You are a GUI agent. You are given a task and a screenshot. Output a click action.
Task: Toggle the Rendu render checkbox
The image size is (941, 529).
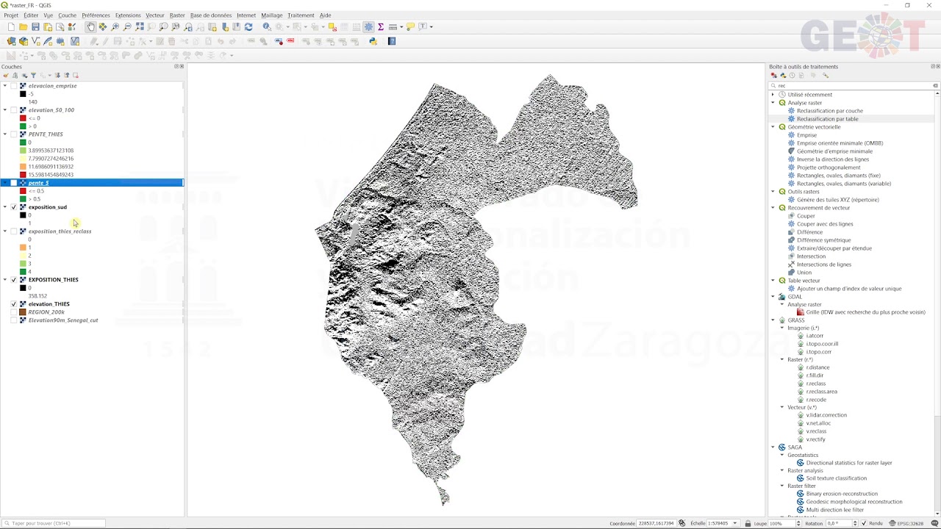point(865,523)
